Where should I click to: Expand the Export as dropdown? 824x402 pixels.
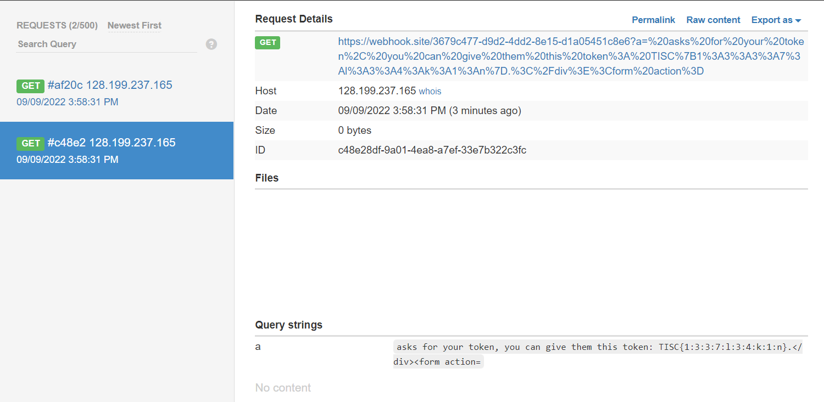click(x=776, y=20)
